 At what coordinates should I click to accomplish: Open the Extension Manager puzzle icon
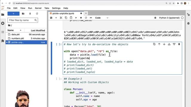coord(3,41)
